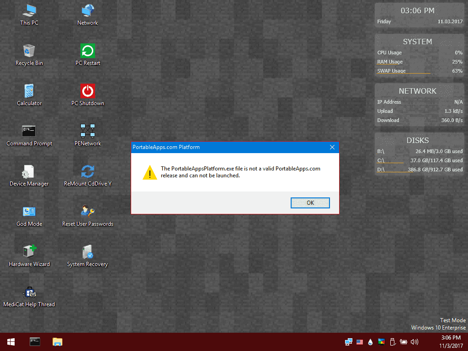
Task: Select the Recycle Bin icon
Action: pos(29,55)
